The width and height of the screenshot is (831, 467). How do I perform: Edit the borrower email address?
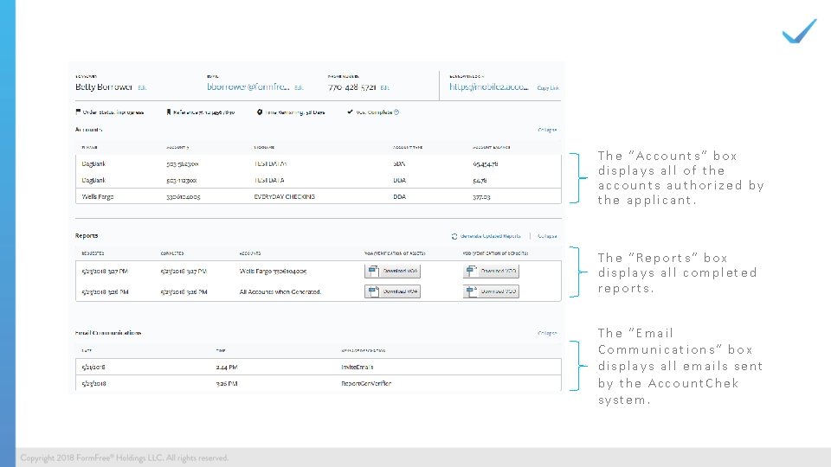[x=299, y=88]
